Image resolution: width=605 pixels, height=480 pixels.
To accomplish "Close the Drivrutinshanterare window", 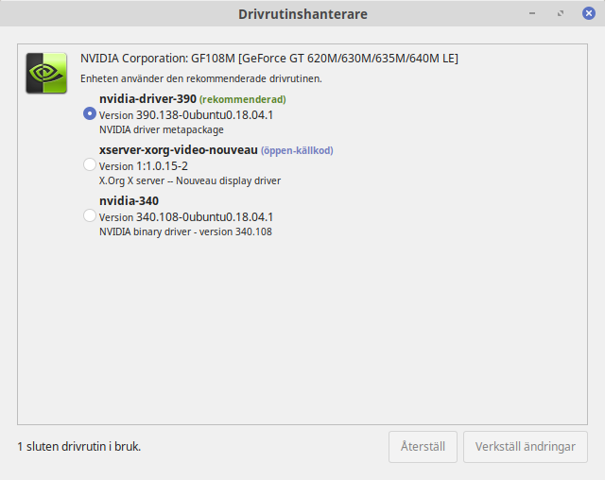I will [589, 13].
